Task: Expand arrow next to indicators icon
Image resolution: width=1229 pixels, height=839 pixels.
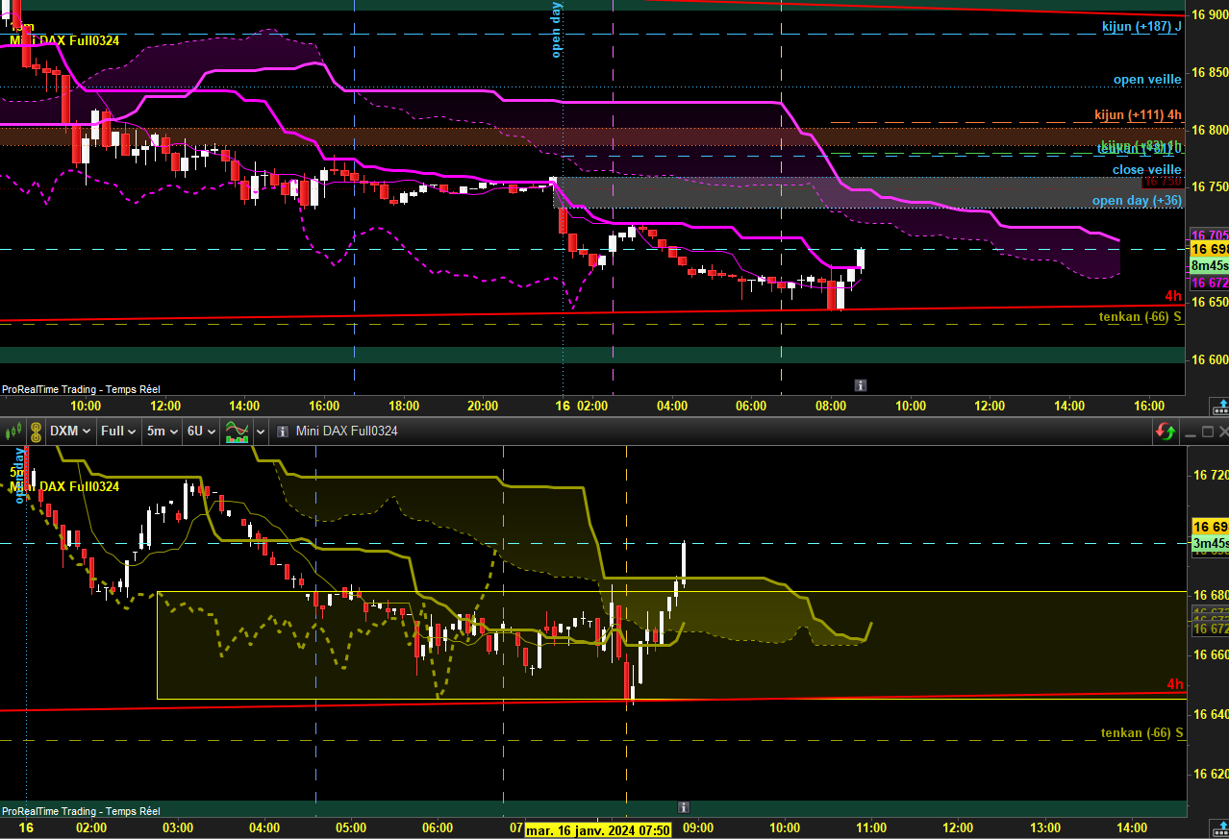Action: [x=261, y=431]
